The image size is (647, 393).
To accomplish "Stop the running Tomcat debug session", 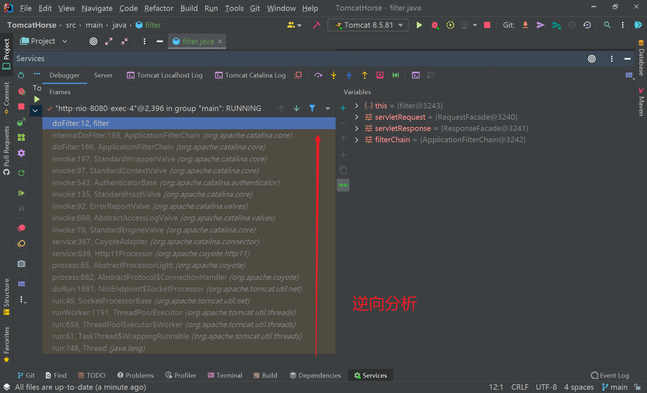I will pos(21,107).
